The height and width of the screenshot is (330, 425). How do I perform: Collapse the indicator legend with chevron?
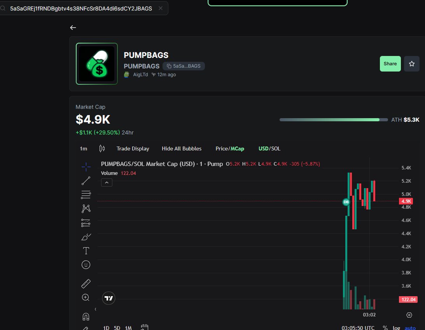tap(107, 183)
